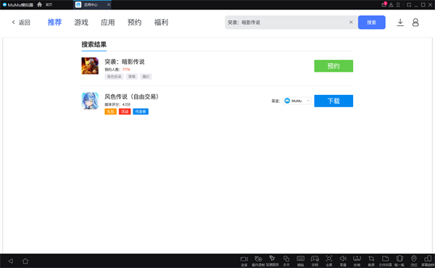
Task: Click the 突袭：暗影传说 game icon
Action: pyautogui.click(x=90, y=66)
